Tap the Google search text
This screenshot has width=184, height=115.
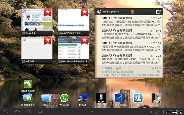click(x=12, y=4)
